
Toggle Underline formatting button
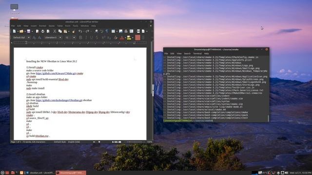tap(91, 37)
